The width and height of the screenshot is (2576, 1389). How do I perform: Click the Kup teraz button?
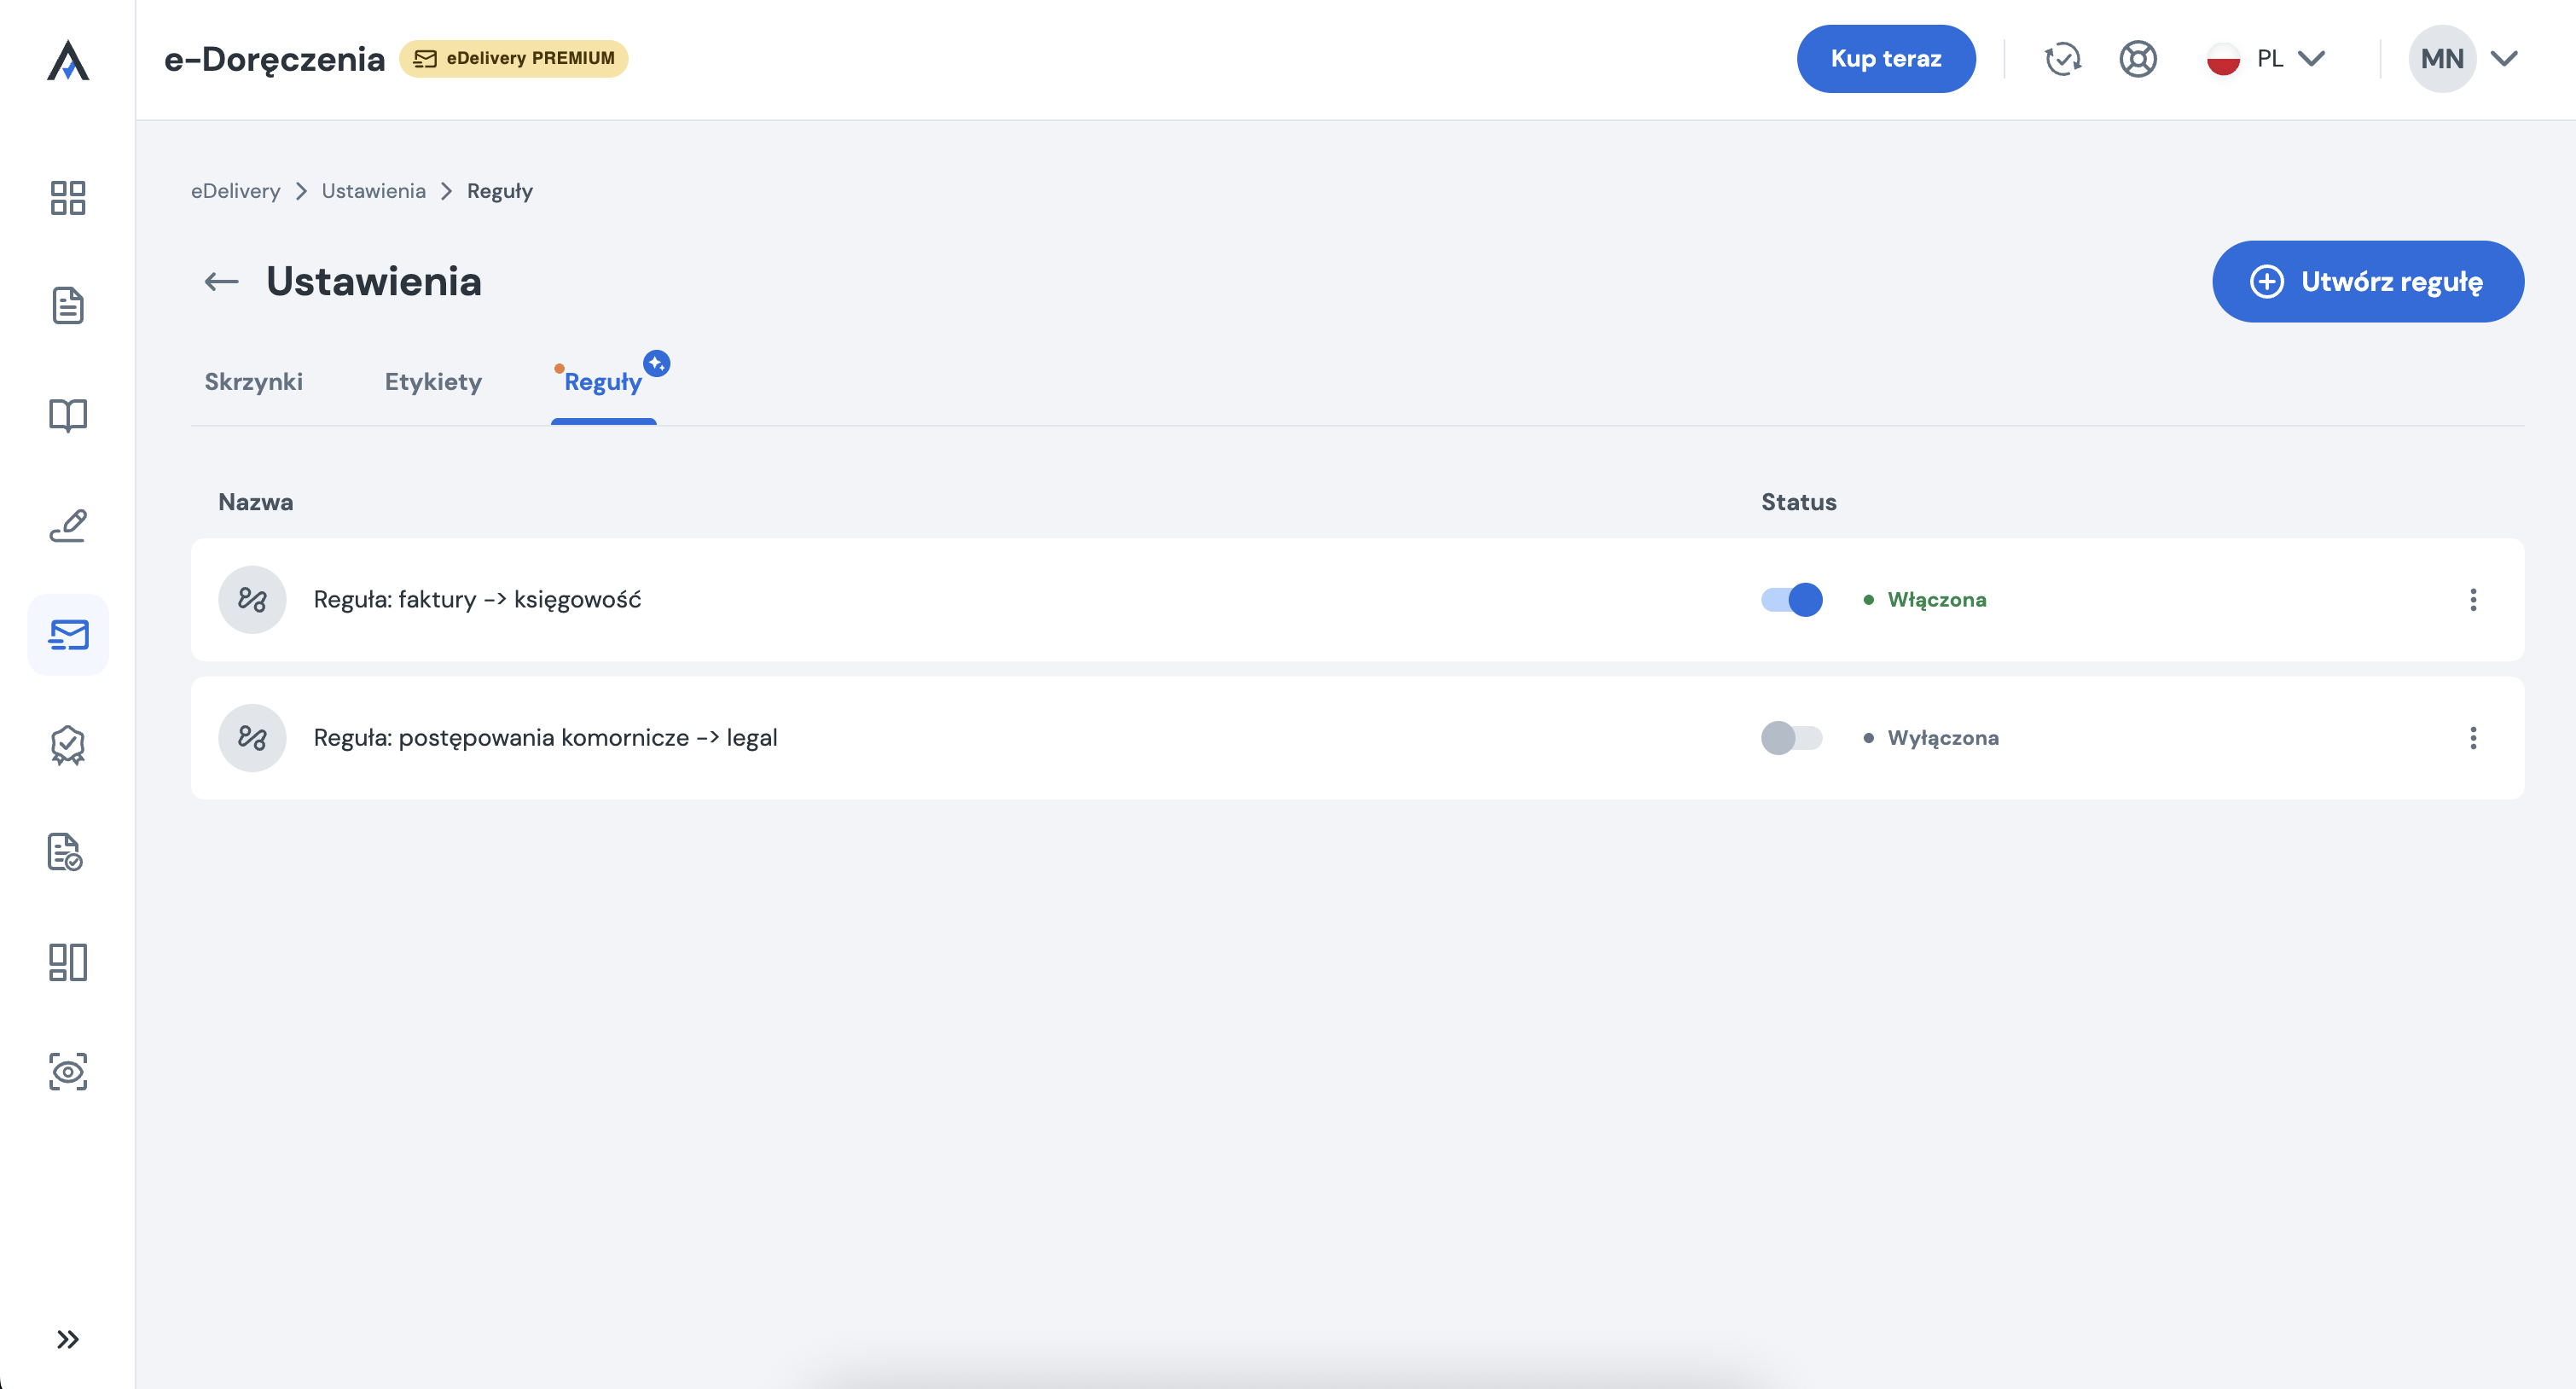pyautogui.click(x=1885, y=59)
